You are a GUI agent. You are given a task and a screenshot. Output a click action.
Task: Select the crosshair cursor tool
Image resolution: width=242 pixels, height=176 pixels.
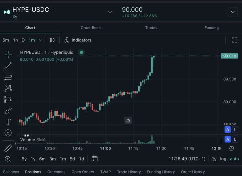8,55
